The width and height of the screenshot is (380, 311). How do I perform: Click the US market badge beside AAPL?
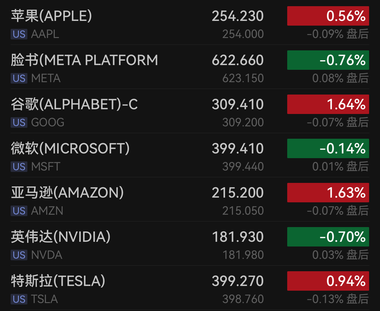19,34
